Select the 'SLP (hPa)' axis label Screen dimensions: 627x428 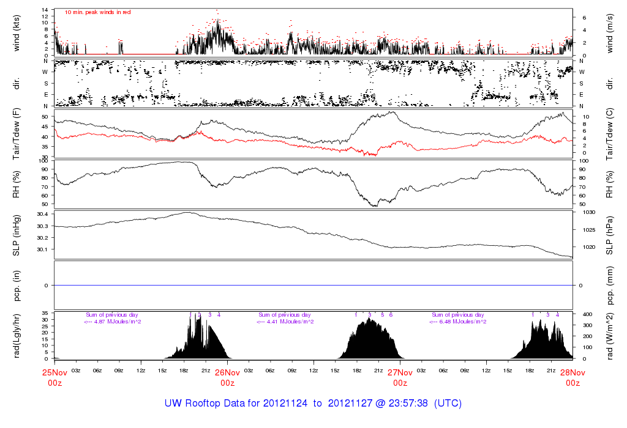click(x=609, y=235)
